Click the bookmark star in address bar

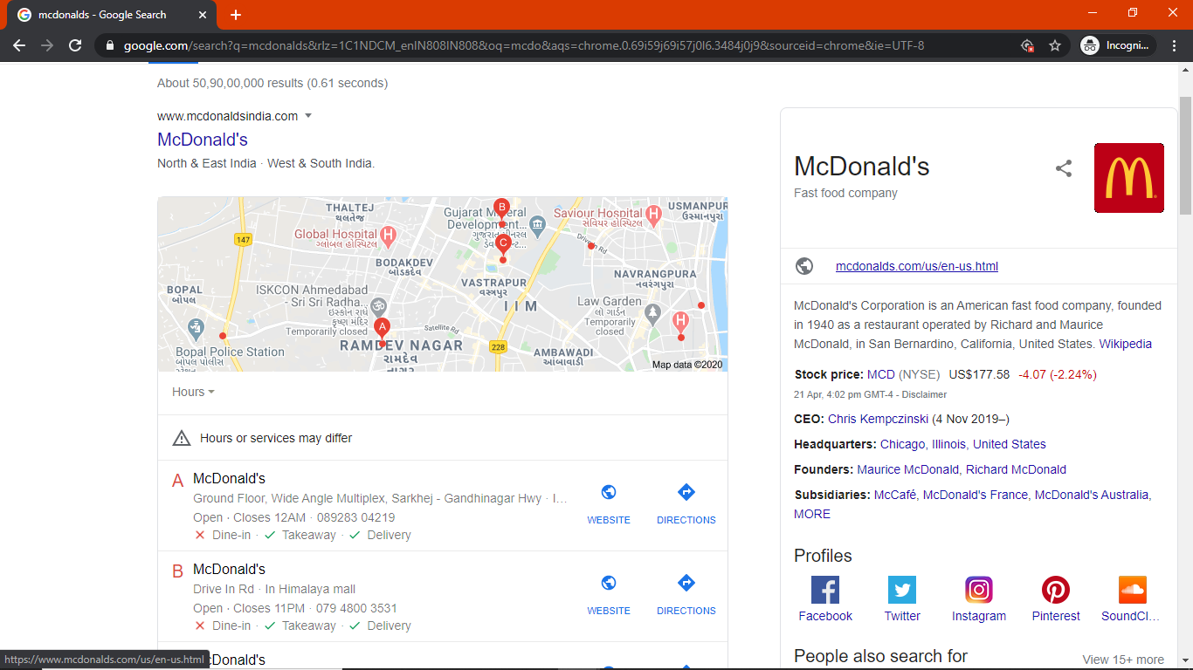click(x=1055, y=44)
